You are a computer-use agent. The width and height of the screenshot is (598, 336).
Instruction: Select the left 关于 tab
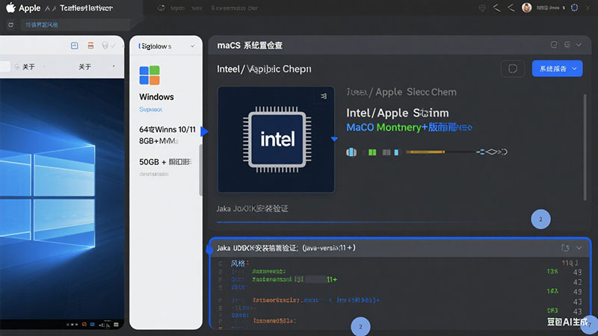pyautogui.click(x=28, y=67)
